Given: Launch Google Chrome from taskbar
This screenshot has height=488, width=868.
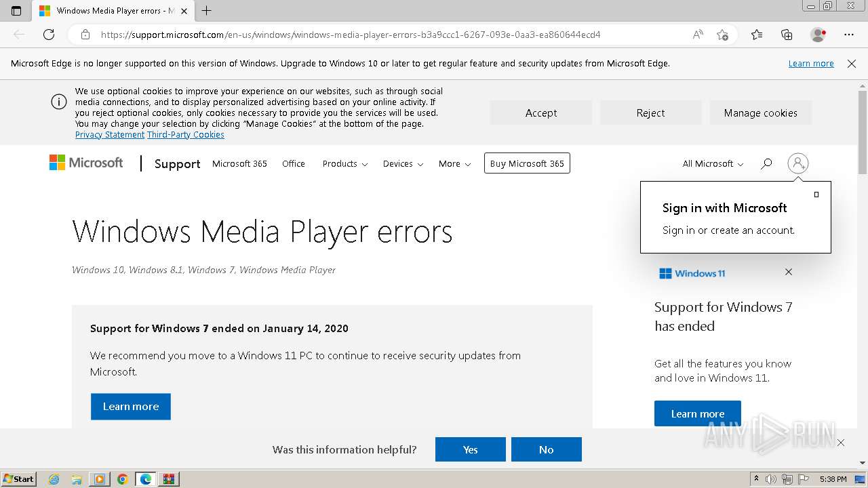Looking at the screenshot, I should pos(123,479).
